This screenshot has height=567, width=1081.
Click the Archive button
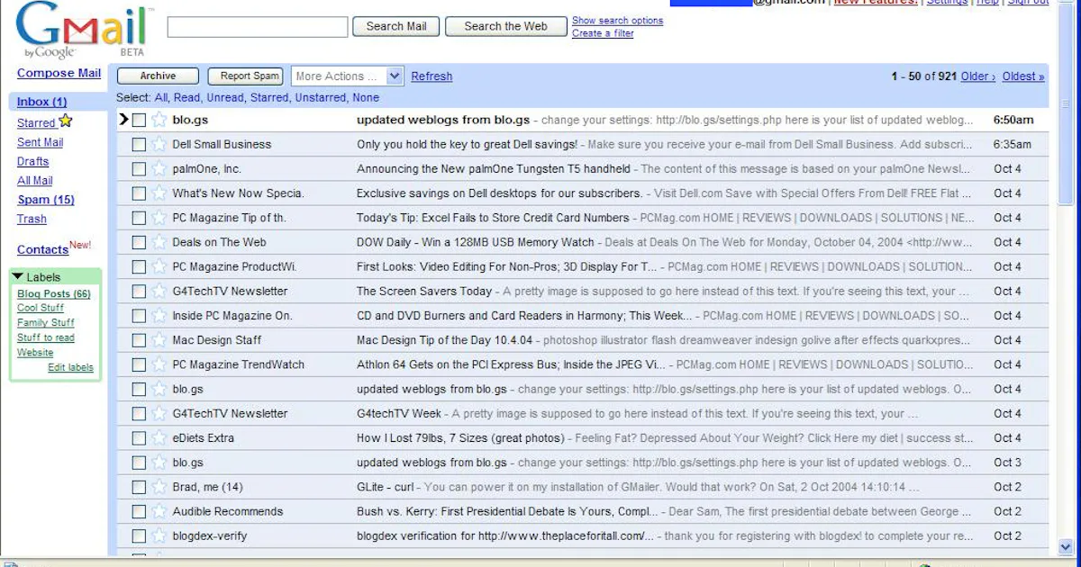(158, 76)
